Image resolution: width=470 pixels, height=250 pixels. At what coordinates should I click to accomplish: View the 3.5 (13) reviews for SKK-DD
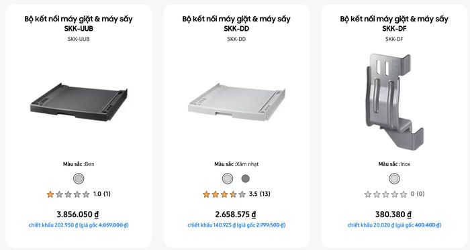coord(260,194)
